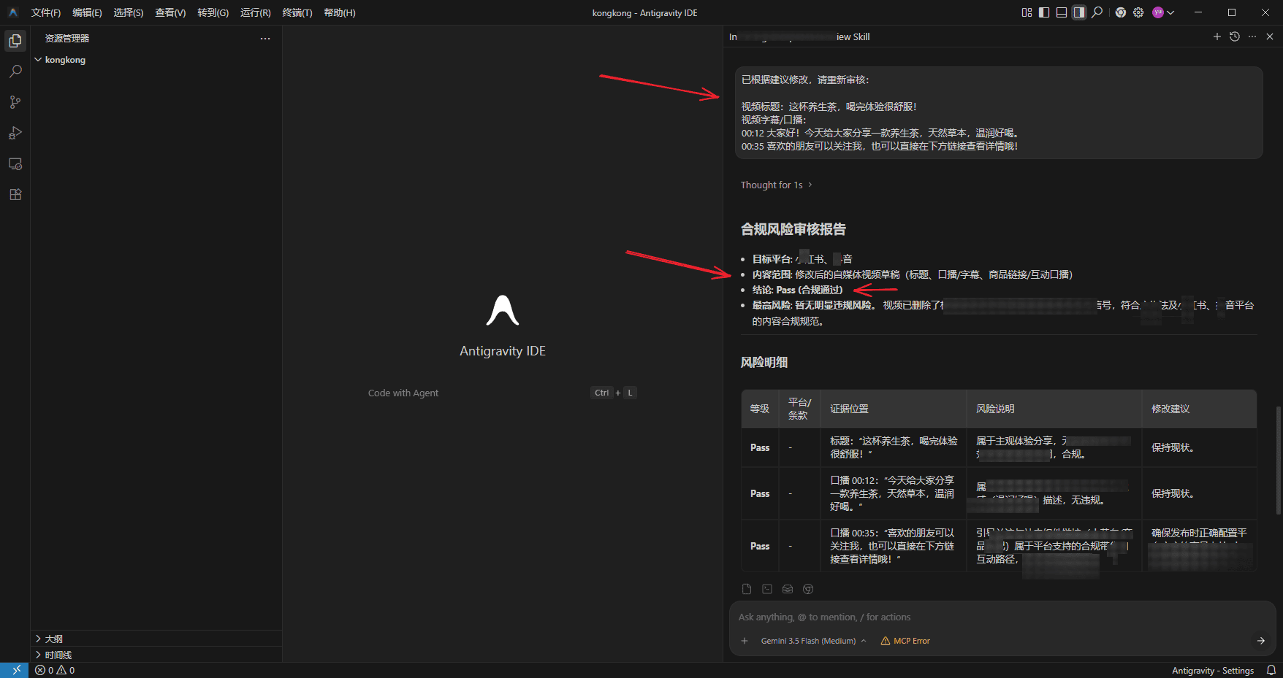Open the Extensions view icon
Screen dimensions: 1283x678
coord(15,194)
